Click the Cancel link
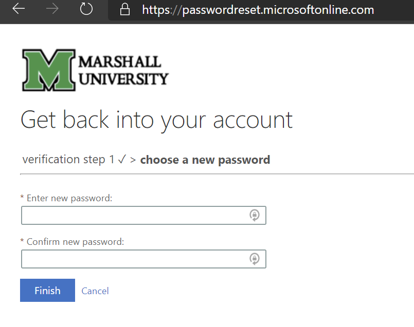This screenshot has height=327, width=414. (95, 291)
